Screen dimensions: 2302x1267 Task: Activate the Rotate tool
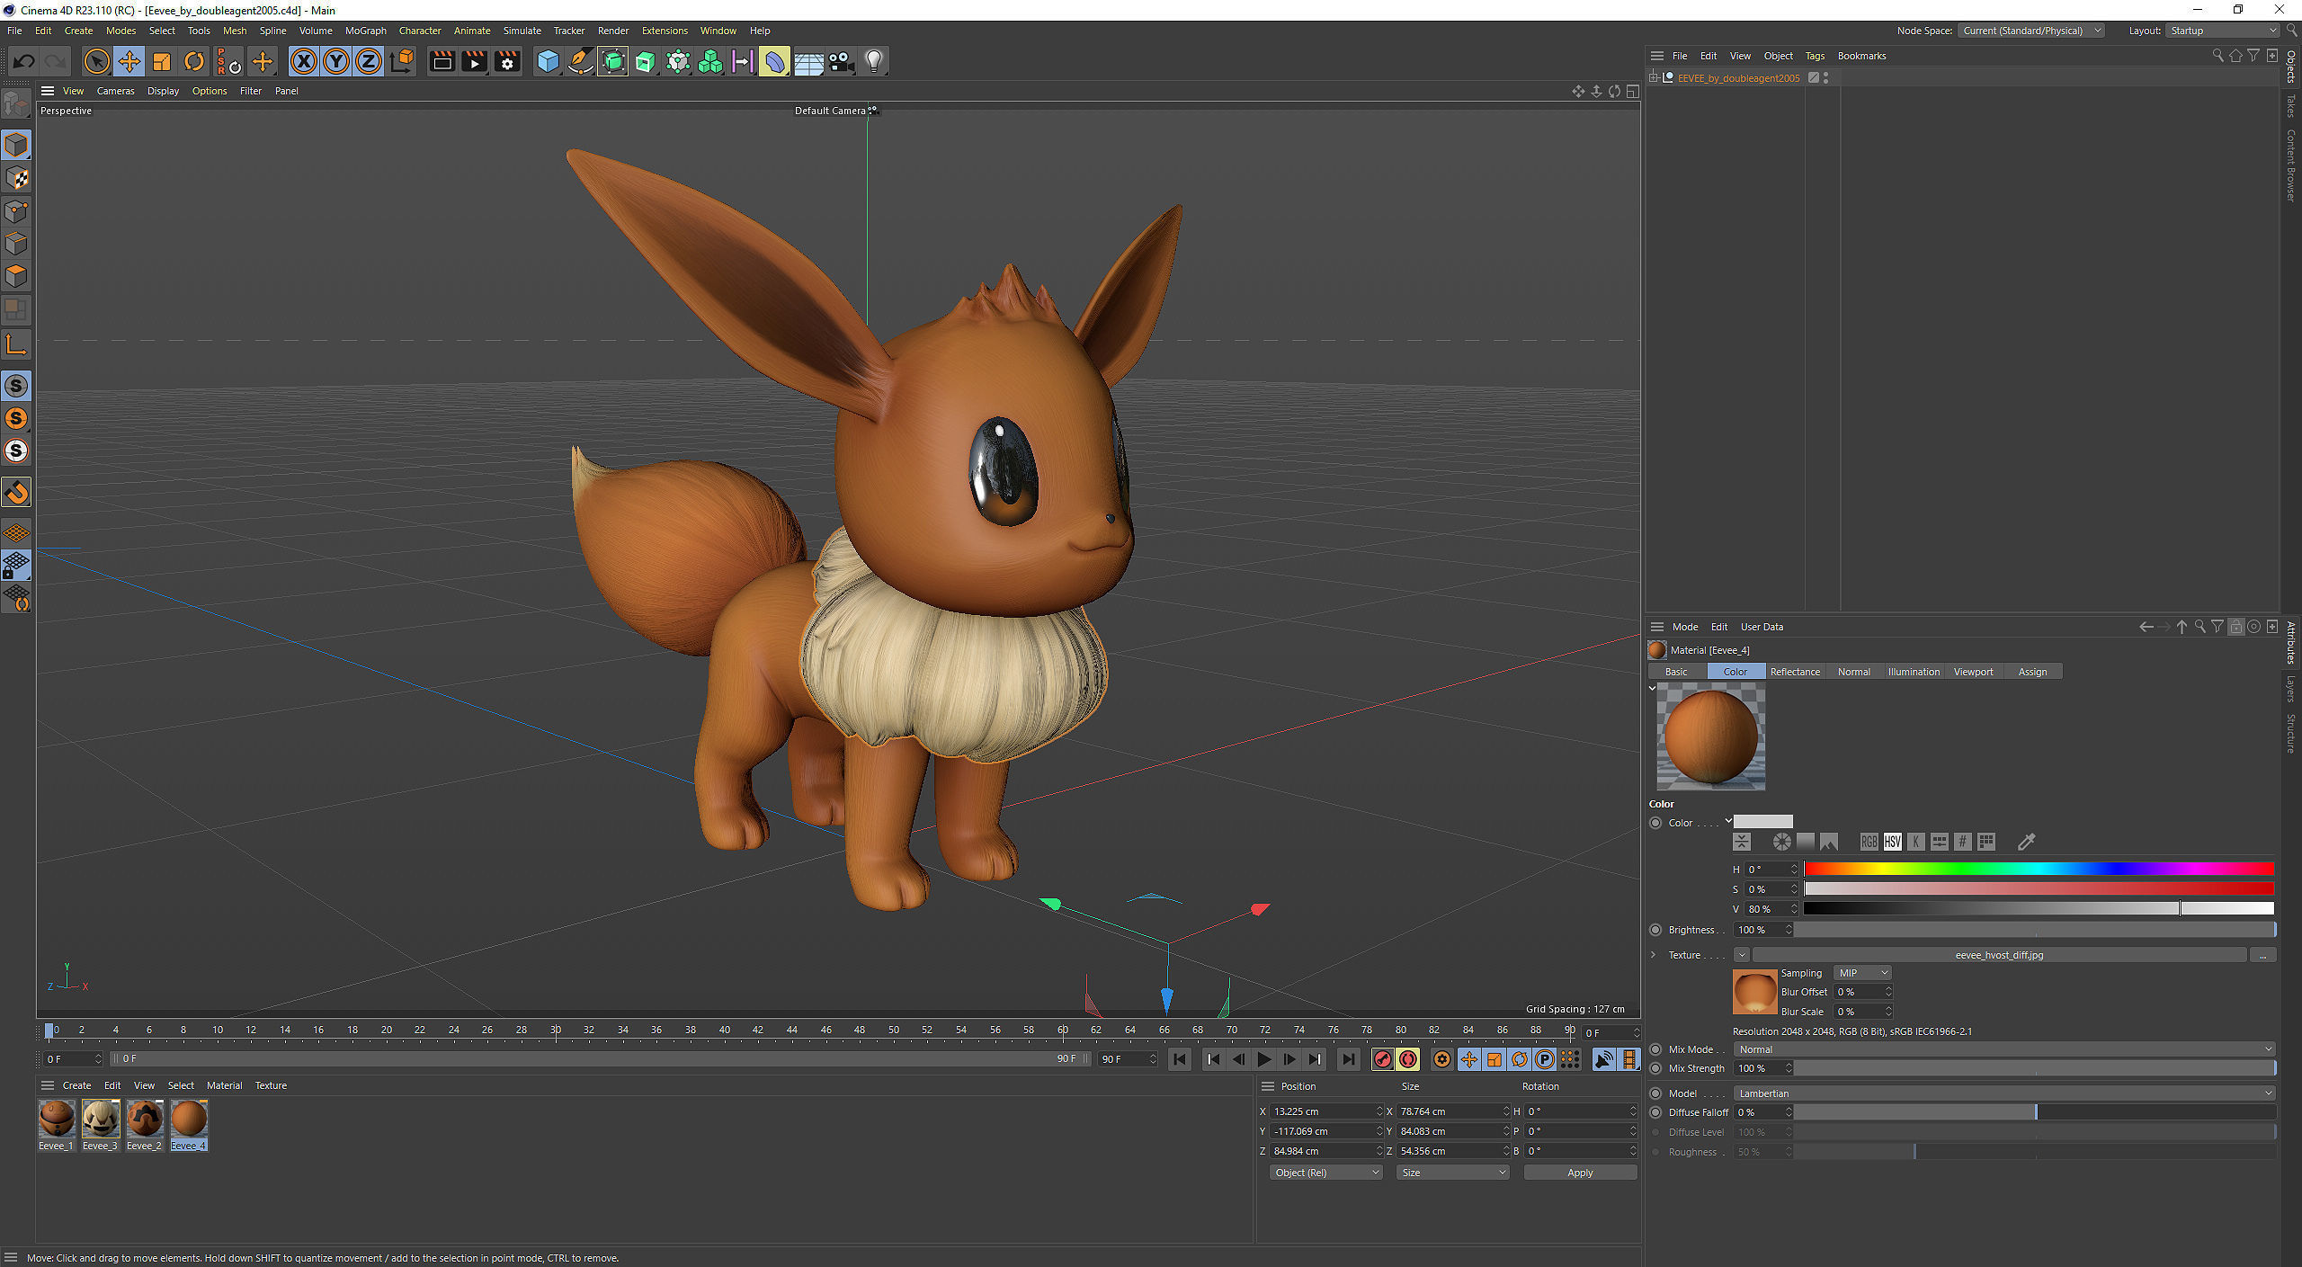coord(194,61)
